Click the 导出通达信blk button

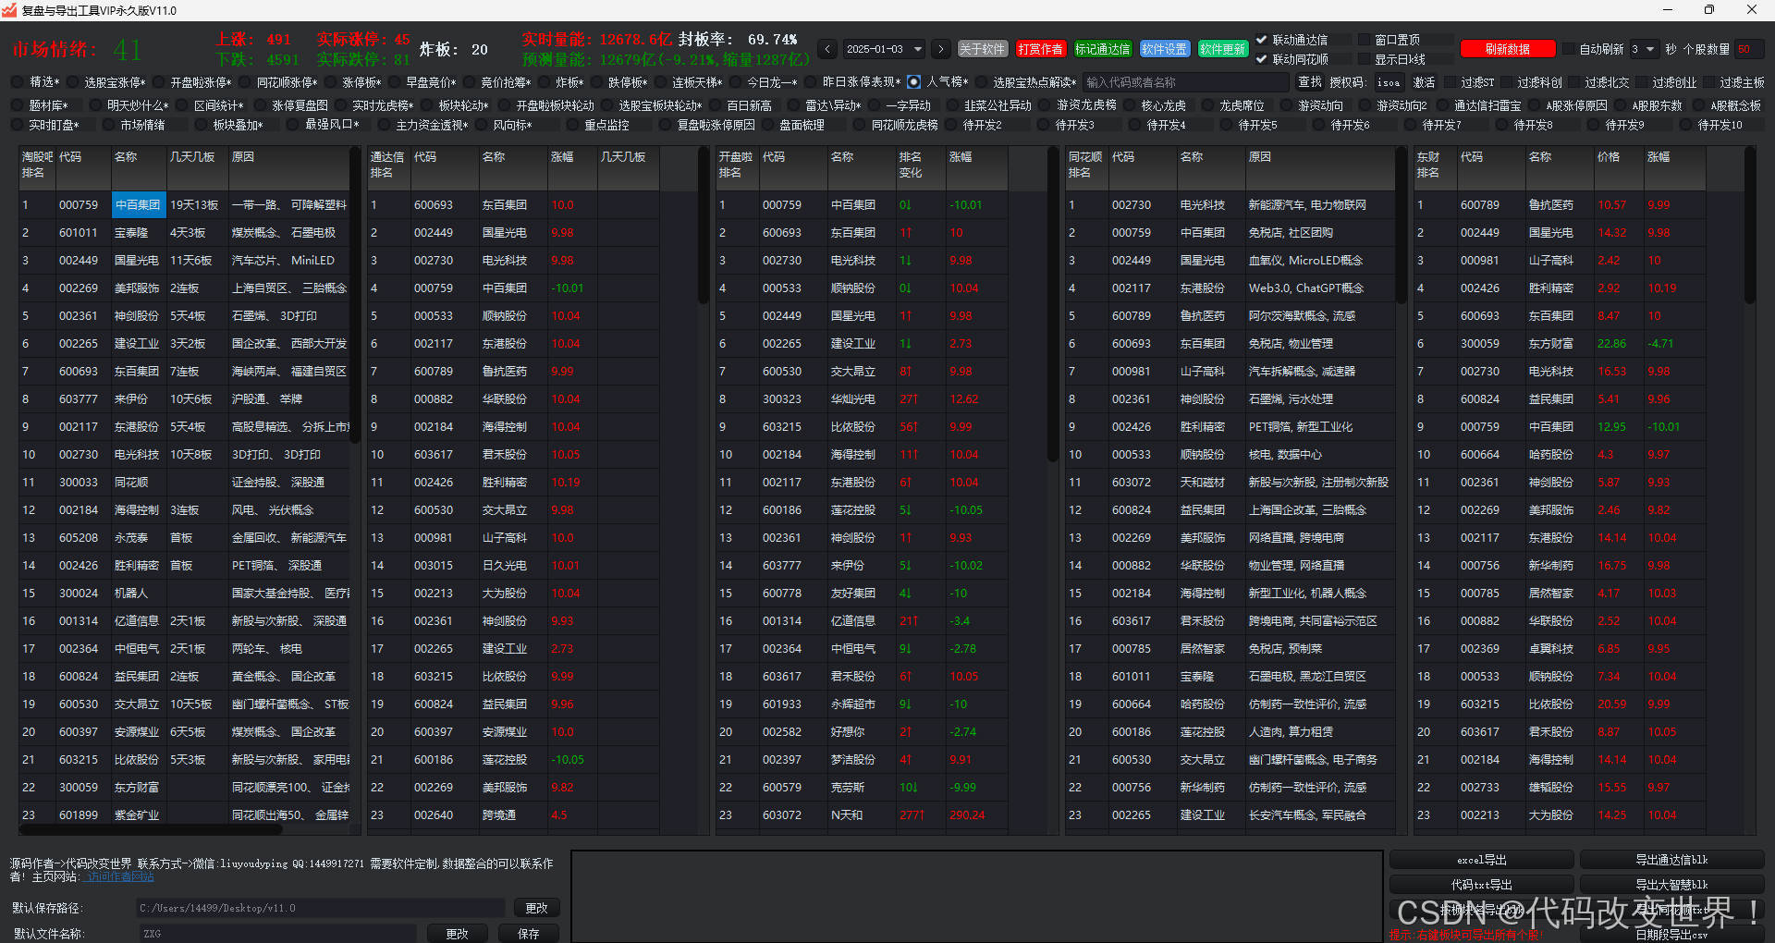pyautogui.click(x=1671, y=860)
